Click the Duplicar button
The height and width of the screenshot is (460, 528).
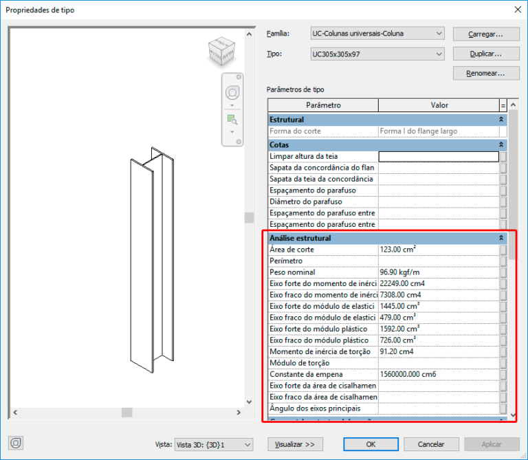pos(485,54)
